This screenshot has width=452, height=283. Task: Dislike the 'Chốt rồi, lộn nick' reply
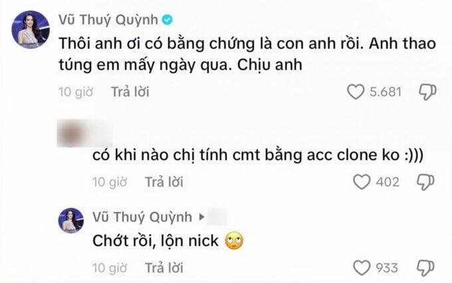click(x=426, y=268)
